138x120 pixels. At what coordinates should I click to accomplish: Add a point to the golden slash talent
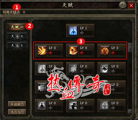click(x=51, y=53)
